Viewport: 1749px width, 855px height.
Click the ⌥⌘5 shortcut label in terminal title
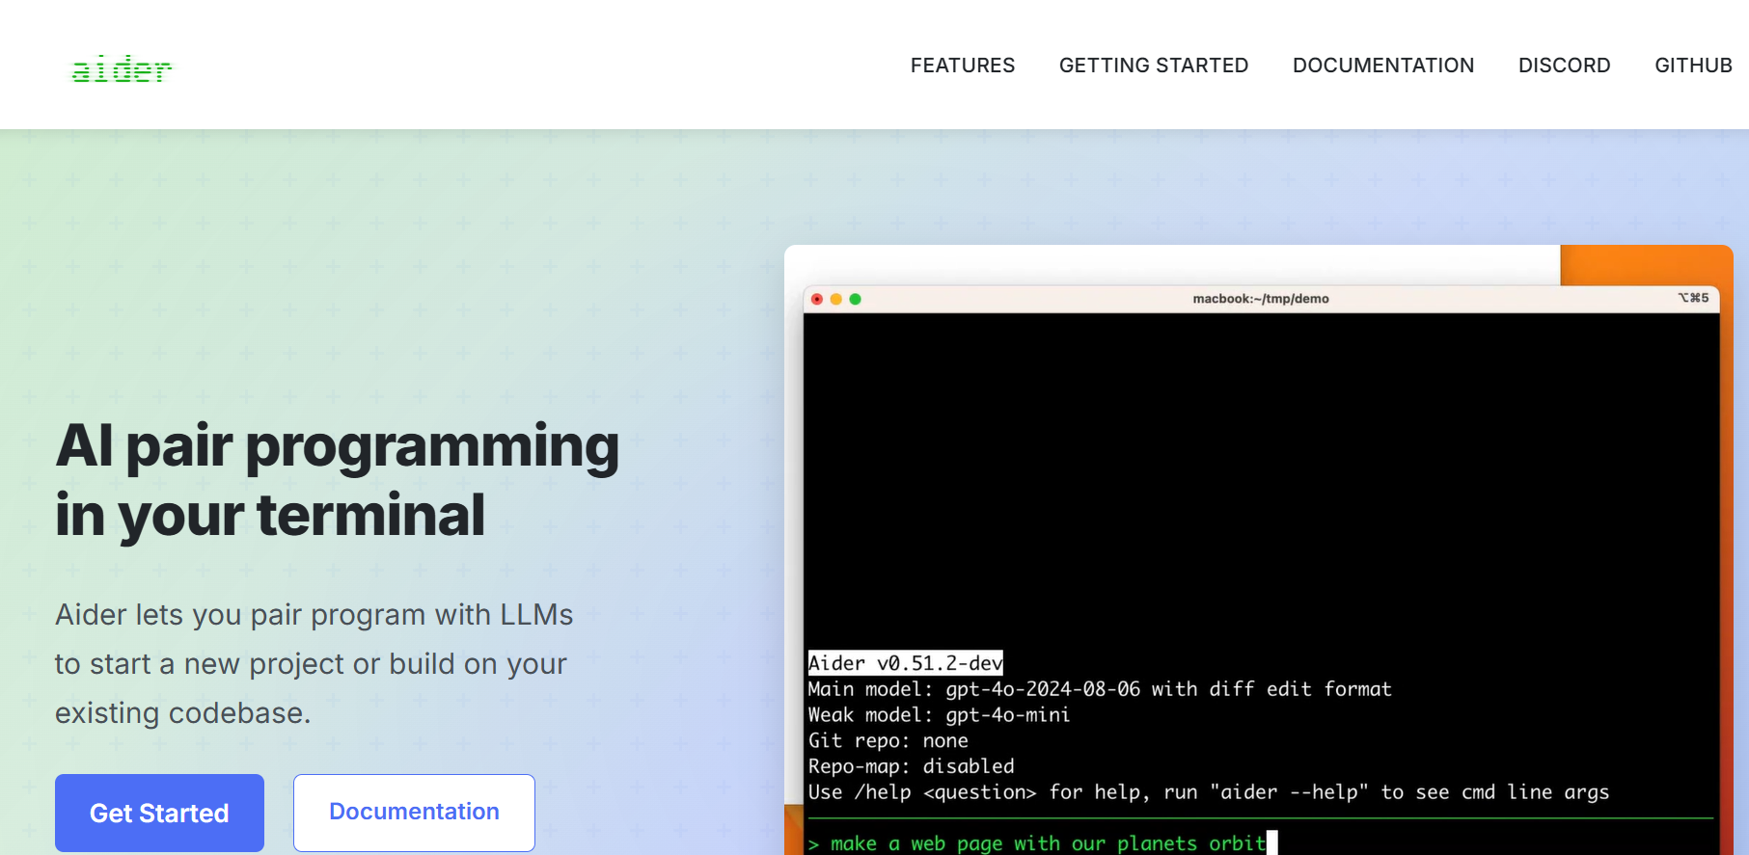pos(1693,298)
